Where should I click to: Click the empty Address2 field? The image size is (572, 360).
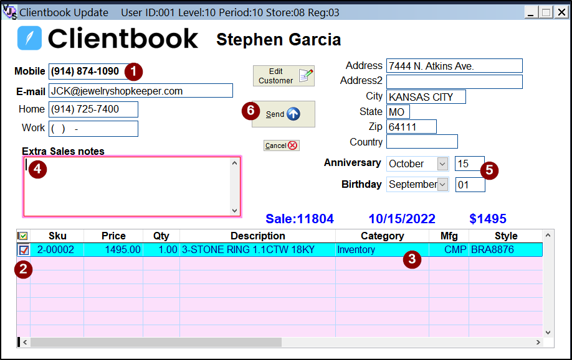point(454,81)
